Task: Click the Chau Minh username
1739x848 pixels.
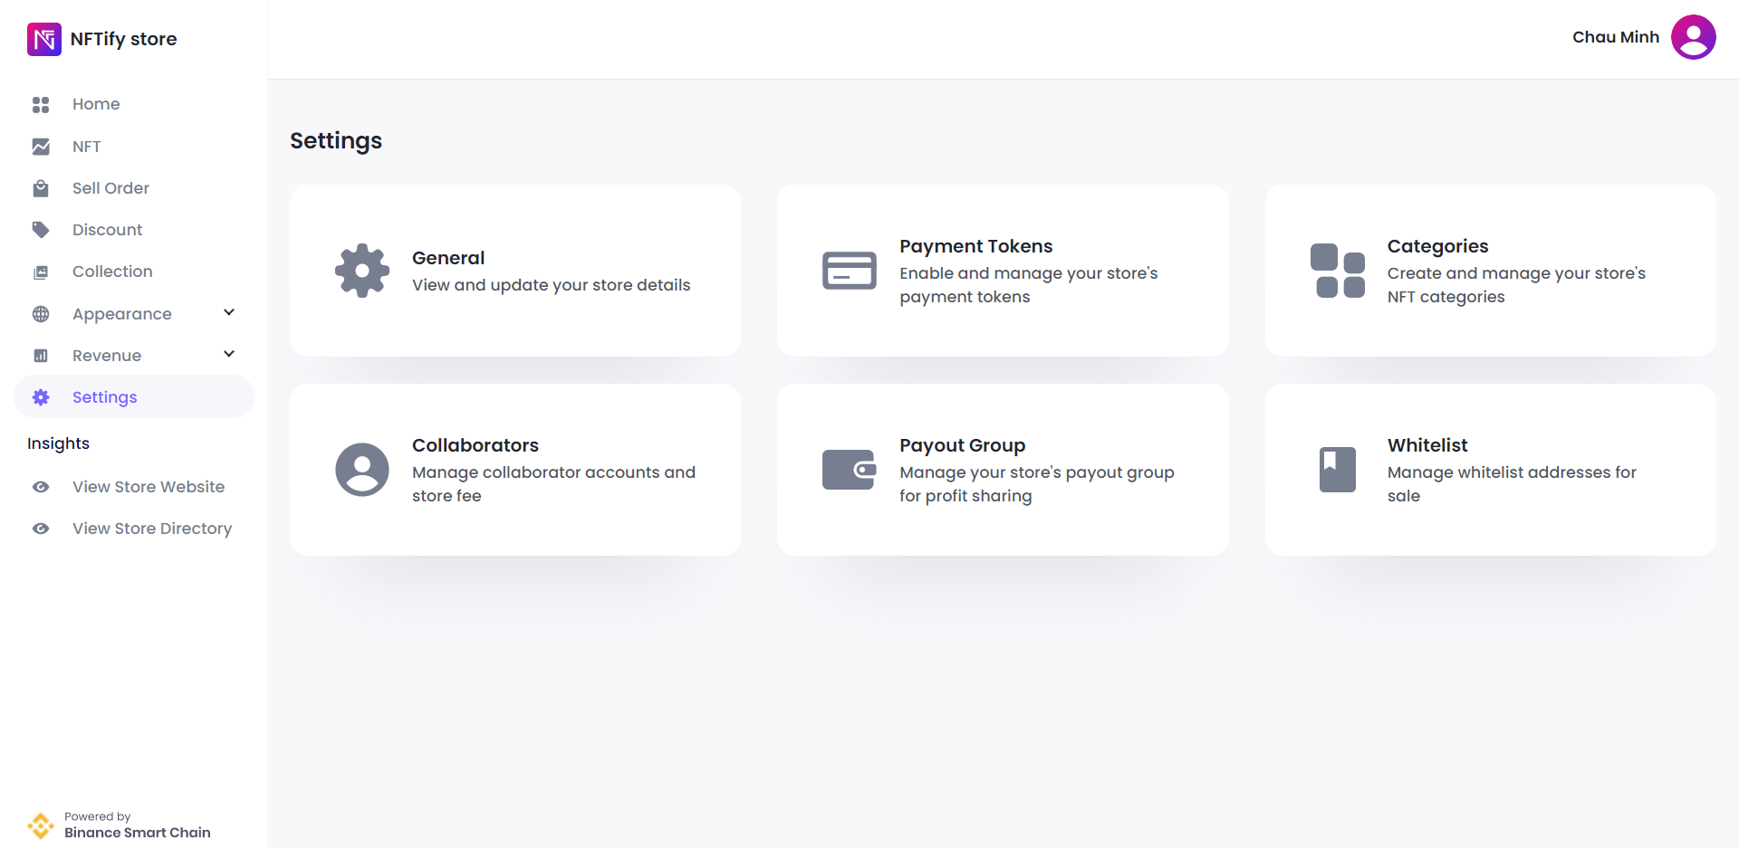Action: [1616, 37]
